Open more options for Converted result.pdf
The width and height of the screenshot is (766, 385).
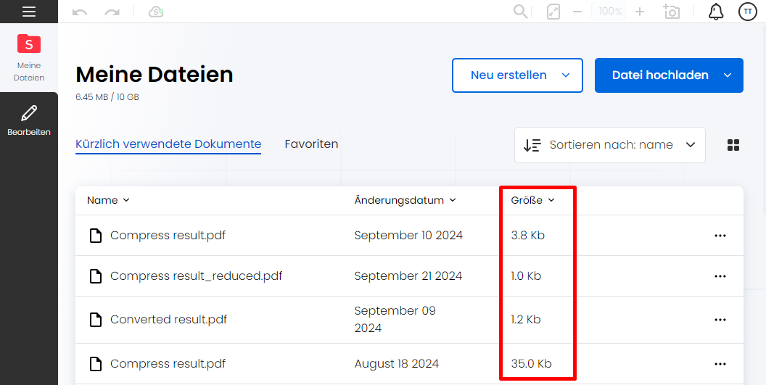[x=720, y=320]
